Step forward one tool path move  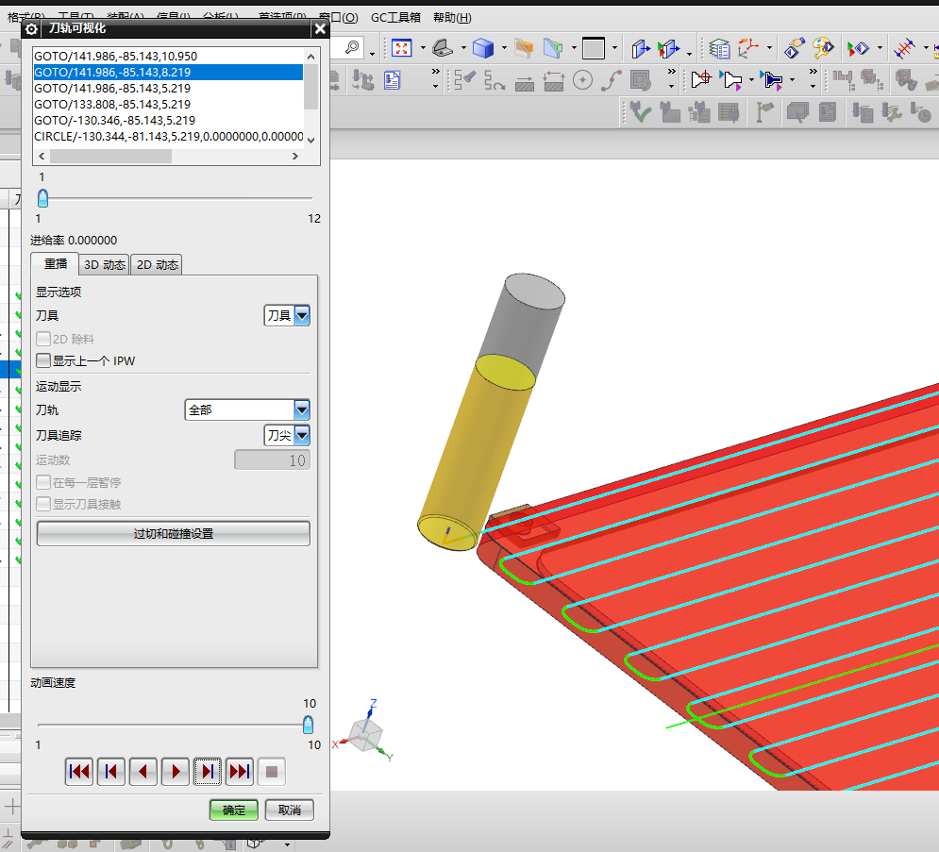pyautogui.click(x=208, y=771)
